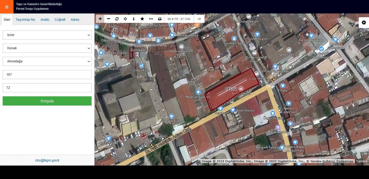Open the Analiz tab
The image size is (369, 179).
pos(45,20)
